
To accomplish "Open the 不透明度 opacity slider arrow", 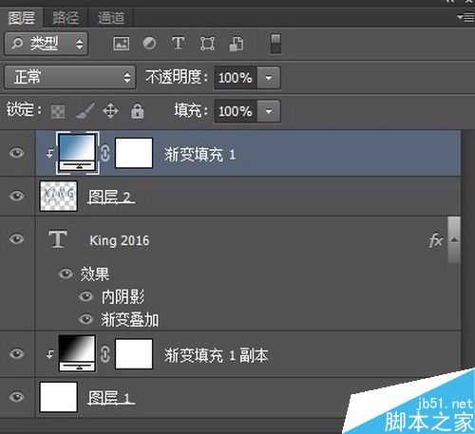I will point(269,78).
